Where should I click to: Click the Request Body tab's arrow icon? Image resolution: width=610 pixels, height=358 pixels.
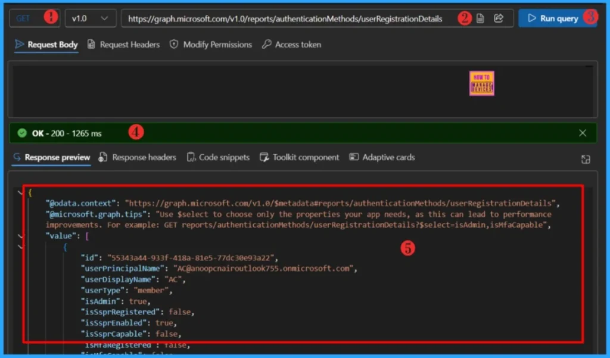click(19, 44)
